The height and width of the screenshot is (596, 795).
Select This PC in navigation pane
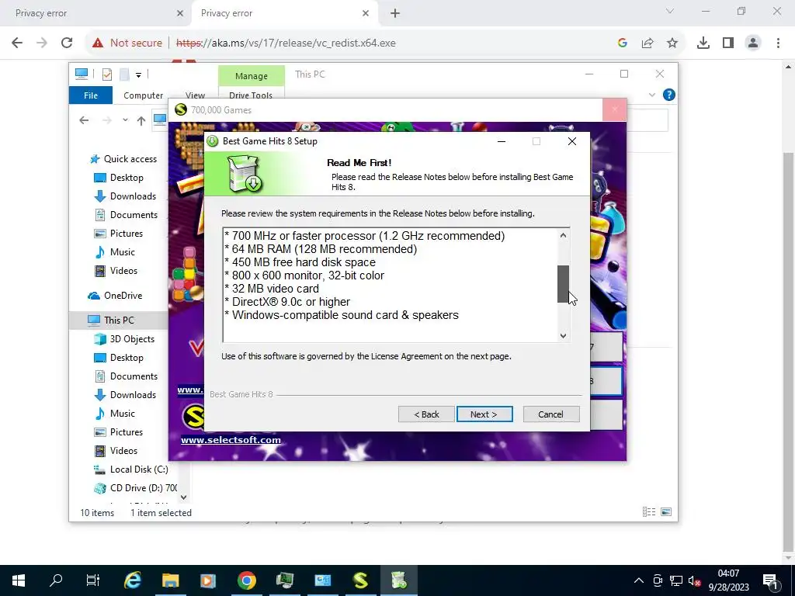pyautogui.click(x=119, y=321)
